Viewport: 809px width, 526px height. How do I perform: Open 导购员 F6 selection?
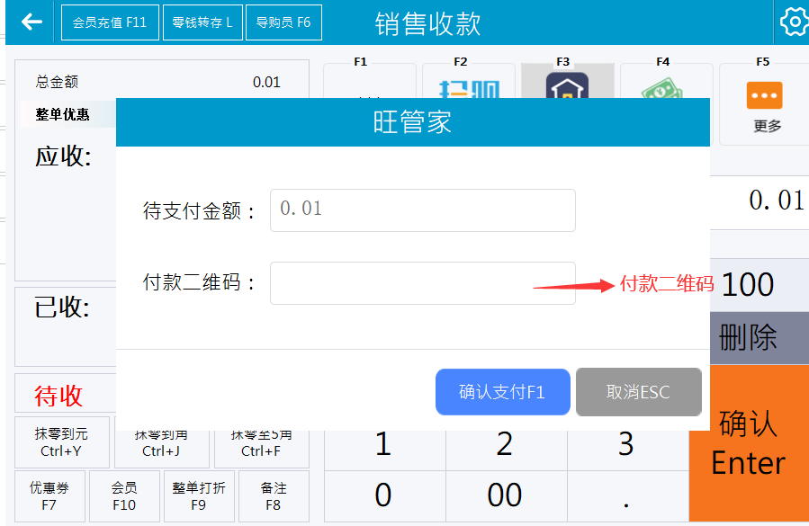tap(283, 22)
